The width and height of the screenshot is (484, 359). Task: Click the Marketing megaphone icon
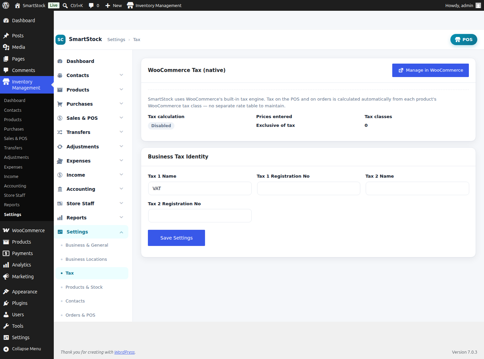[x=6, y=277]
